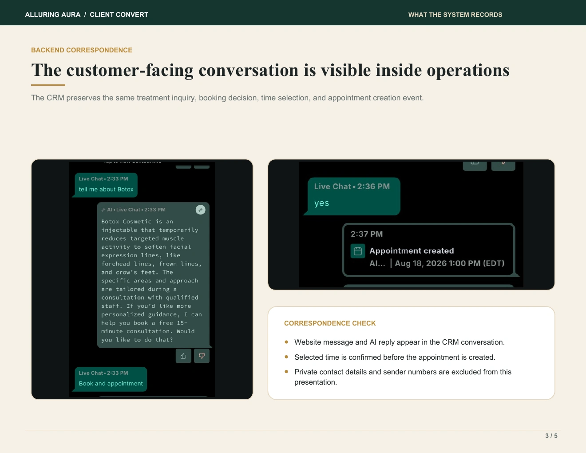
Task: Click the 'ALLURING AURA' header text
Action: (x=53, y=15)
